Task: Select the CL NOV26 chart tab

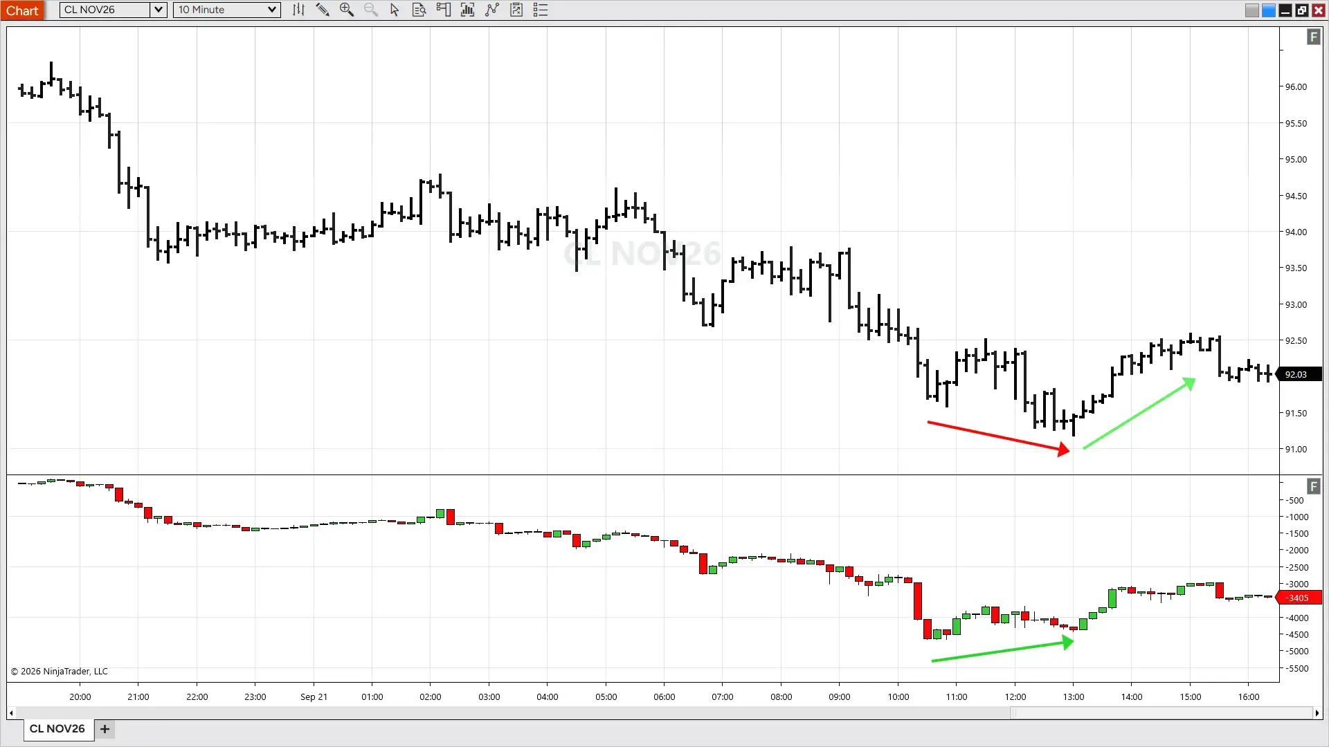Action: point(57,729)
